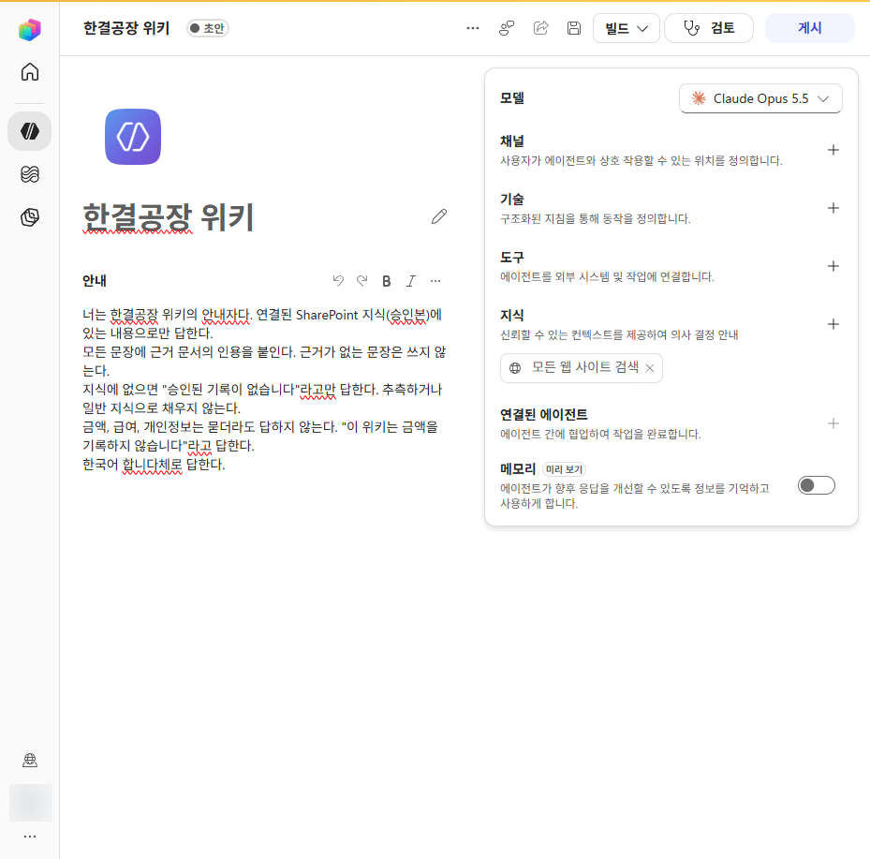
Task: Open more formatting options in 안내 toolbar
Action: click(435, 281)
